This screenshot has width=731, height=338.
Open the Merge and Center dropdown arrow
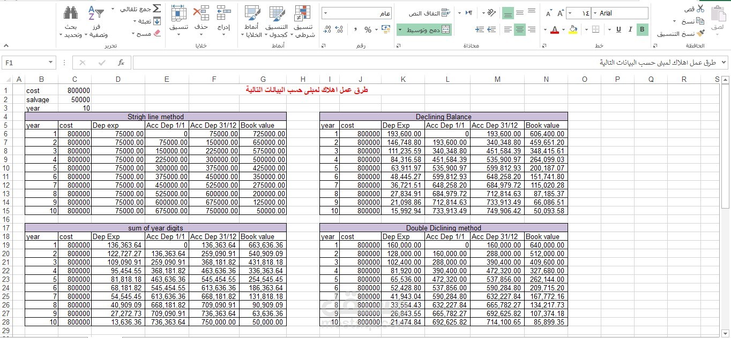[x=400, y=29]
